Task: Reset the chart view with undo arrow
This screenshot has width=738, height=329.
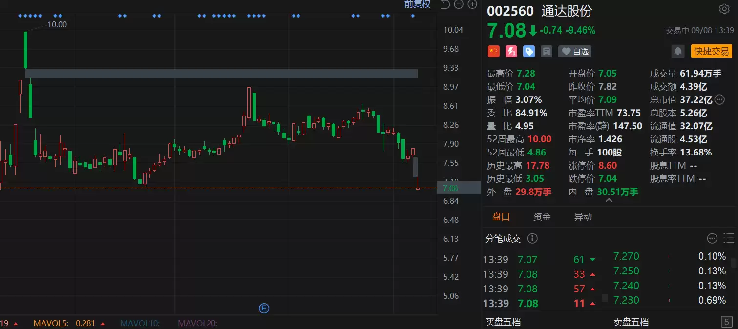Action: pos(445,4)
